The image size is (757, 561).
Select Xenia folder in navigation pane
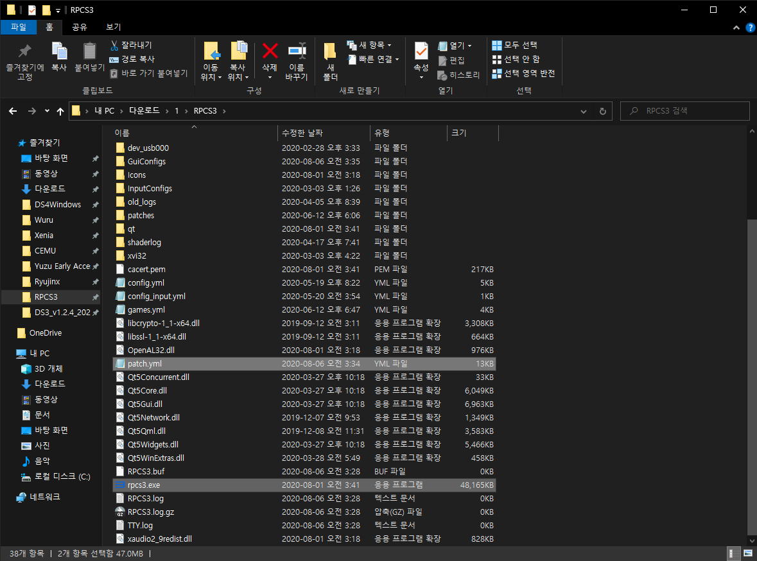(44, 236)
